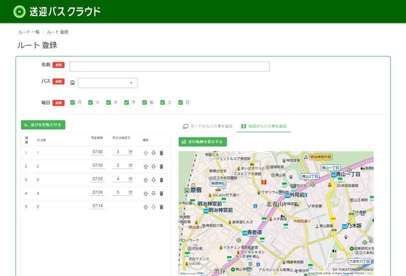The width and height of the screenshot is (406, 276).
Task: Edit the 07:00 scheduled time field
Action: [x=98, y=152]
